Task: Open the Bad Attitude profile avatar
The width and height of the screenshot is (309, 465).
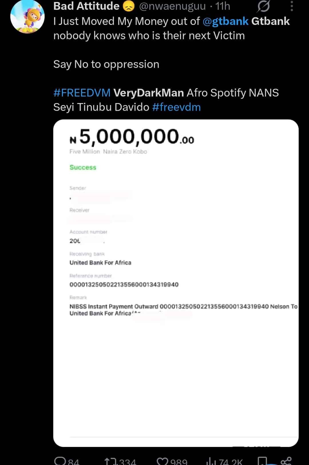Action: coord(27,16)
